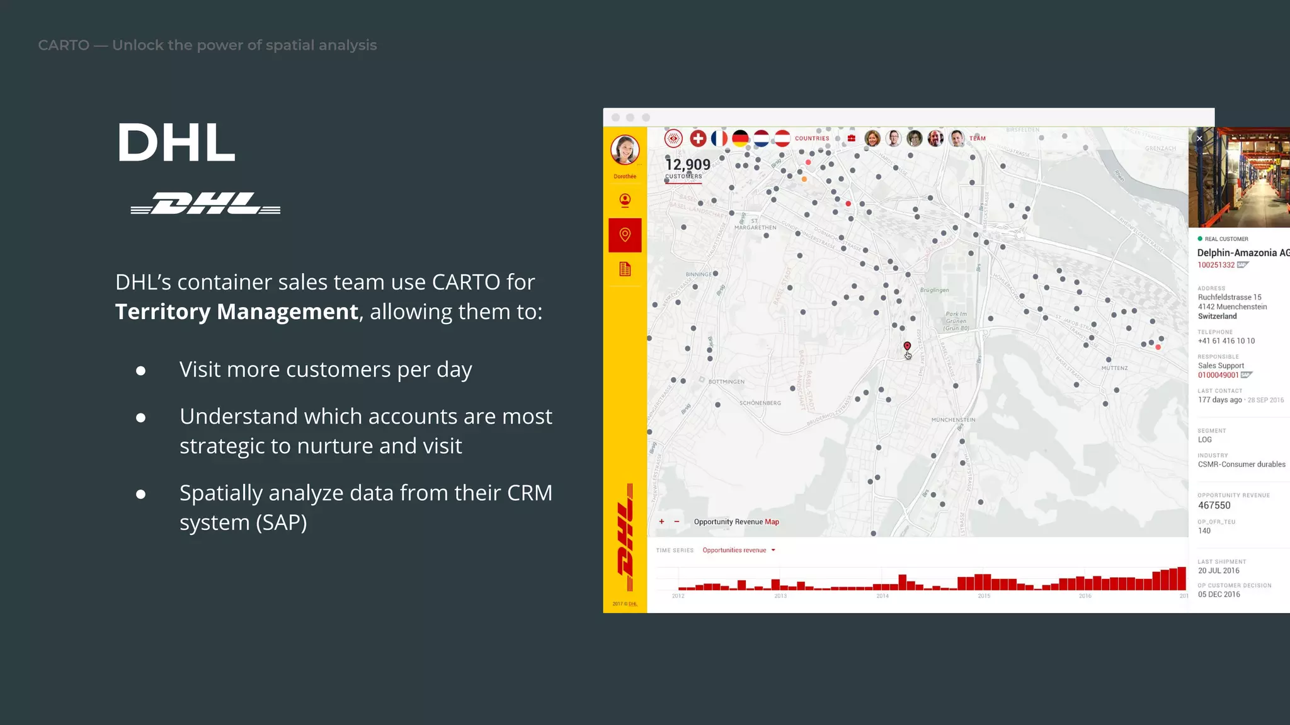Open the contacts icon in yellow sidebar
Screen dimensions: 1290x725
pyautogui.click(x=625, y=200)
